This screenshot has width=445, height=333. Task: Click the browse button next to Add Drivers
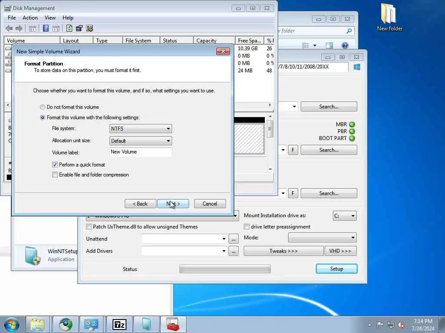click(x=233, y=251)
